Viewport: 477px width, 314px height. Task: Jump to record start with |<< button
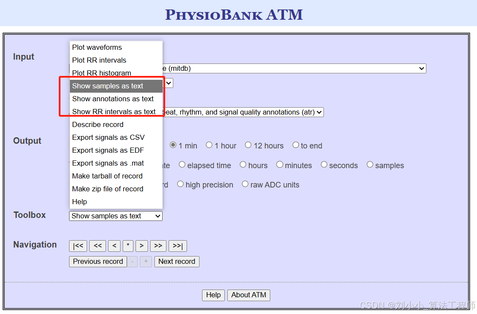(78, 246)
